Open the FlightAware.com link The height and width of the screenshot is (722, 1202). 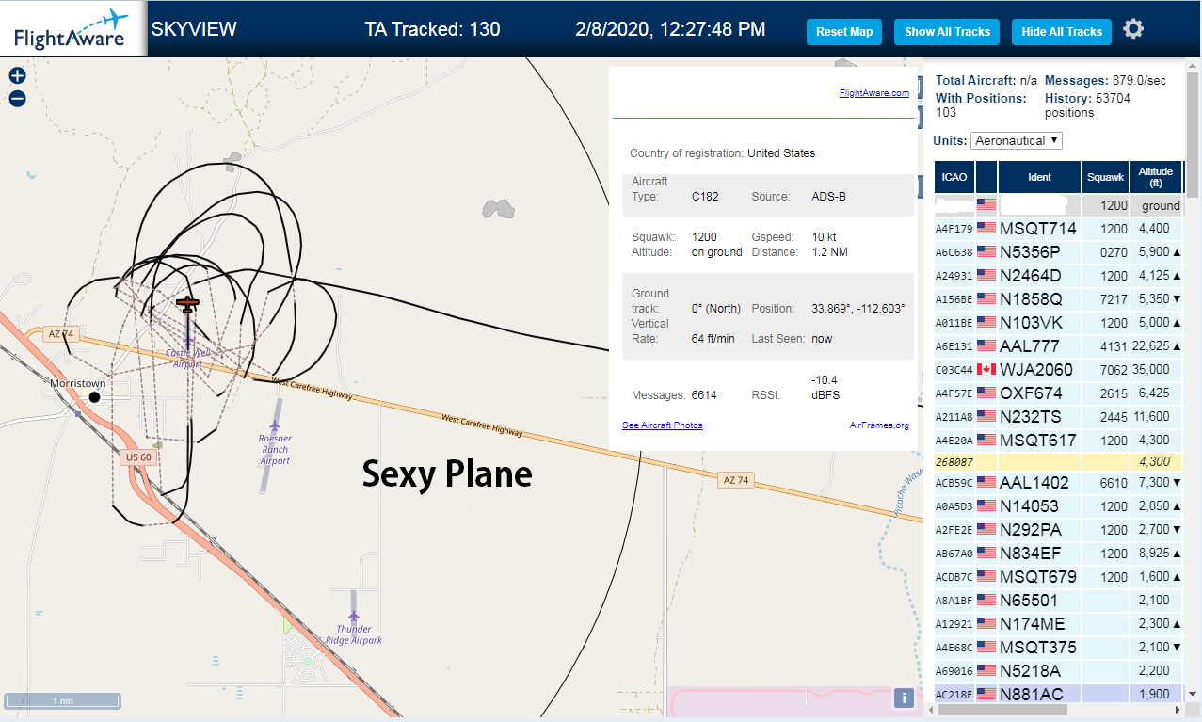coord(874,92)
